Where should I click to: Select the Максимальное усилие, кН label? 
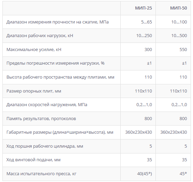click(x=34, y=50)
